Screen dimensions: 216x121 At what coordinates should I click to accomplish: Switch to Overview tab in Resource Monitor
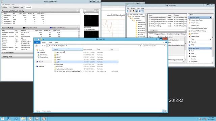coord(4,7)
